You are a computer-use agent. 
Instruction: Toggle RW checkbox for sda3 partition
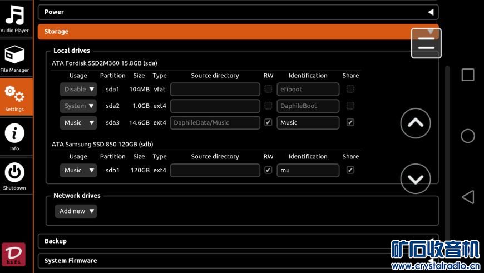[x=268, y=122]
